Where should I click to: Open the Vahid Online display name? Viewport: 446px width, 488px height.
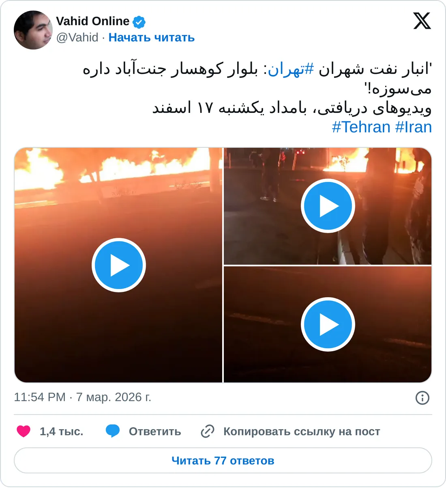click(93, 21)
